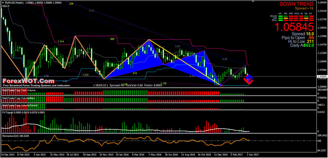Click 1.21730 on the price scale
Viewport: 328px width, 158px height.
point(322,19)
